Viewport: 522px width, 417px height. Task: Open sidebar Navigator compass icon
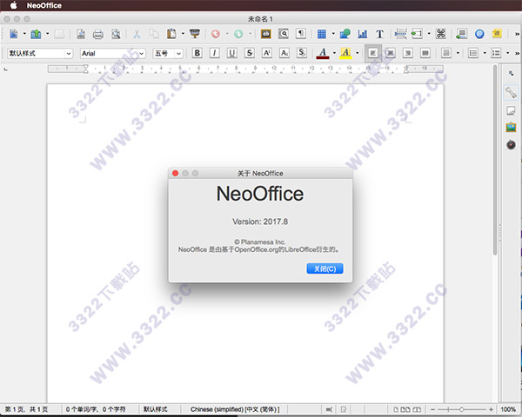click(511, 145)
